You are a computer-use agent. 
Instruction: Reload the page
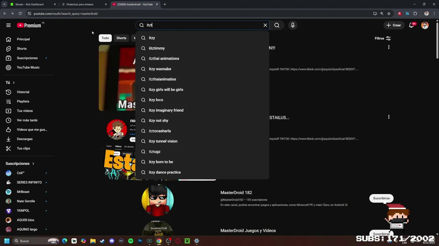point(20,14)
